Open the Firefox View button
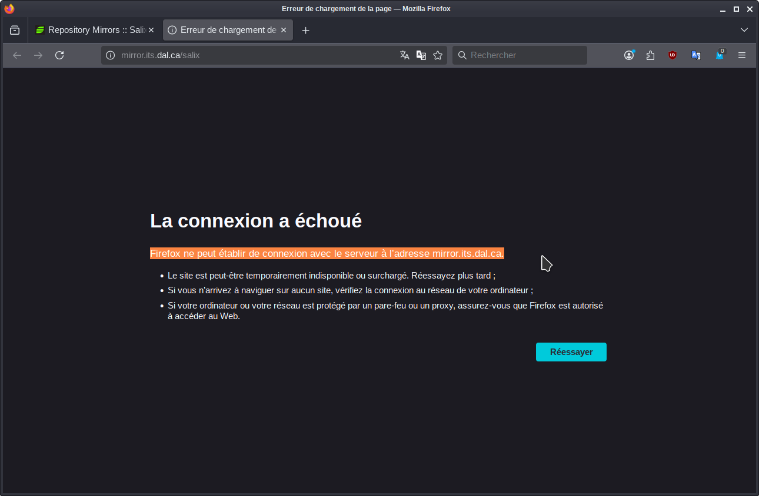Viewport: 759px width, 496px height. (15, 30)
